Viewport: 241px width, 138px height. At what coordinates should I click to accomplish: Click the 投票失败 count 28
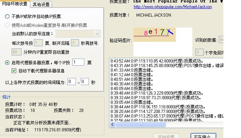[x=81, y=110]
